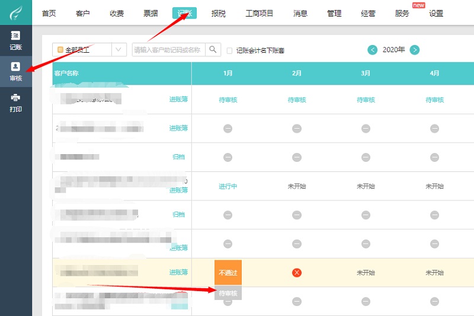Click the 4月 column header
This screenshot has width=474, height=316.
[x=435, y=73]
